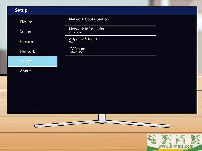Click the Connected status text
Screen dimensions: 202x151
pyautogui.click(x=76, y=33)
